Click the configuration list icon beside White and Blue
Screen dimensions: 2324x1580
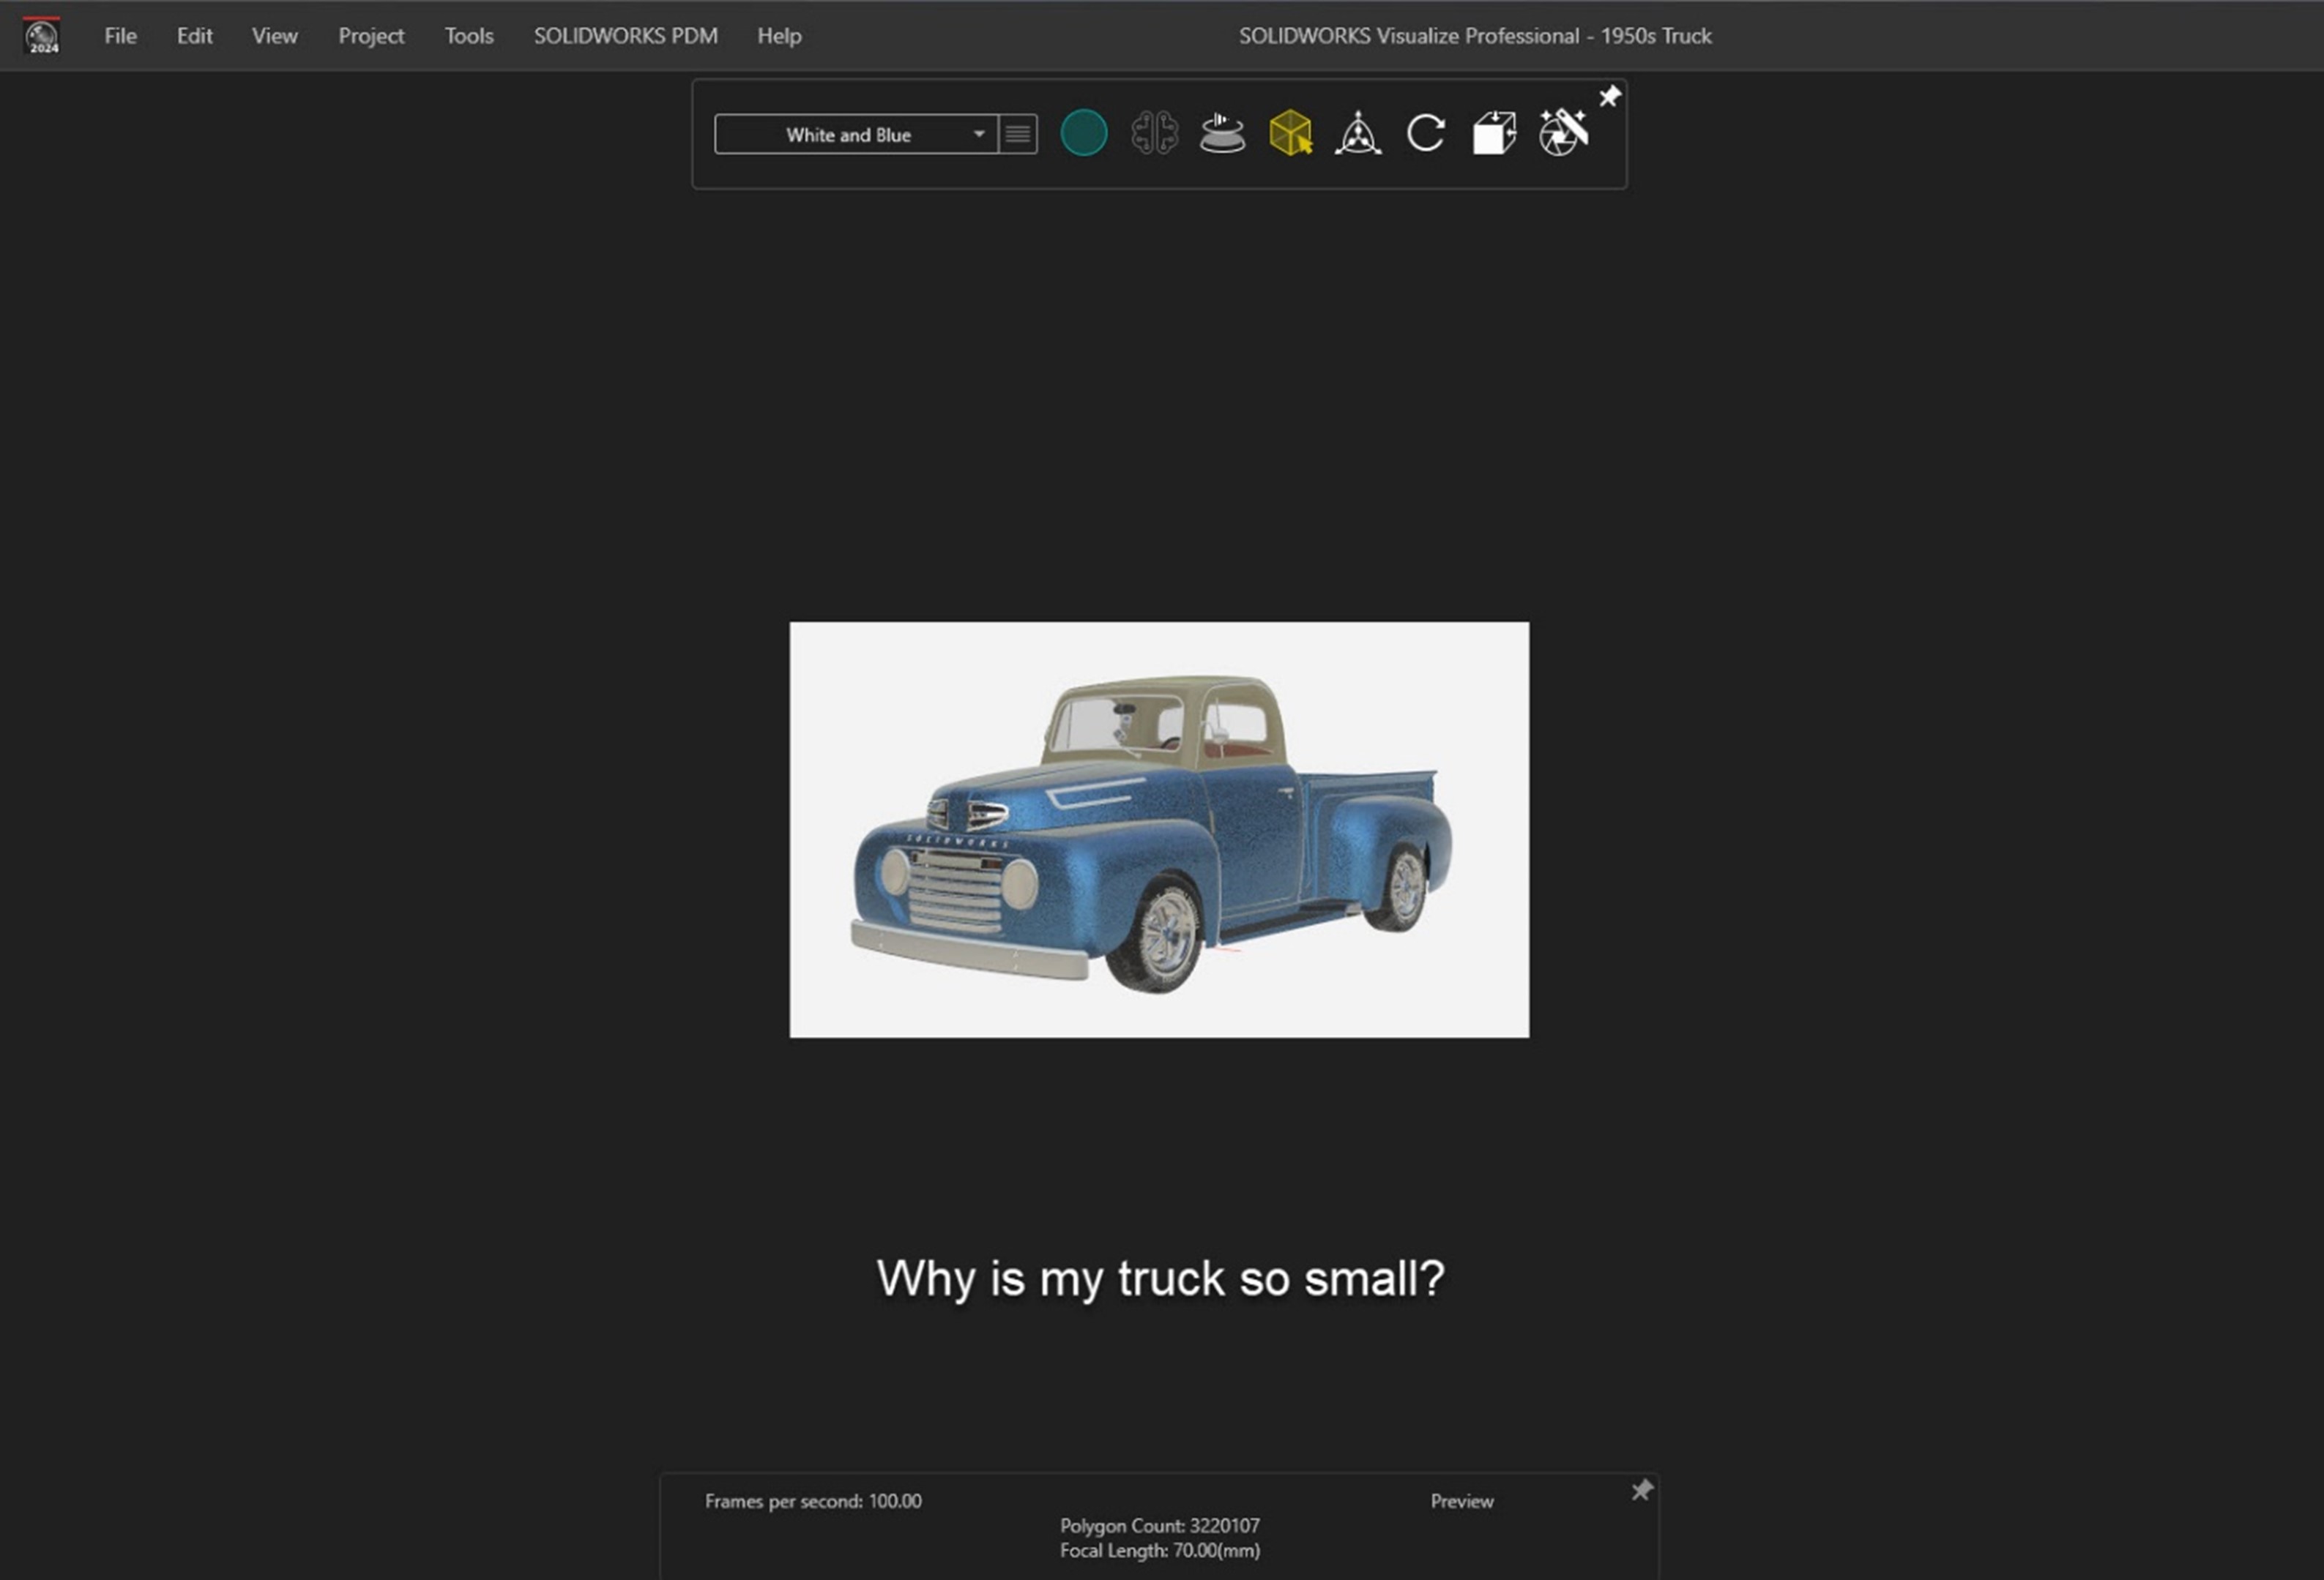[1017, 134]
